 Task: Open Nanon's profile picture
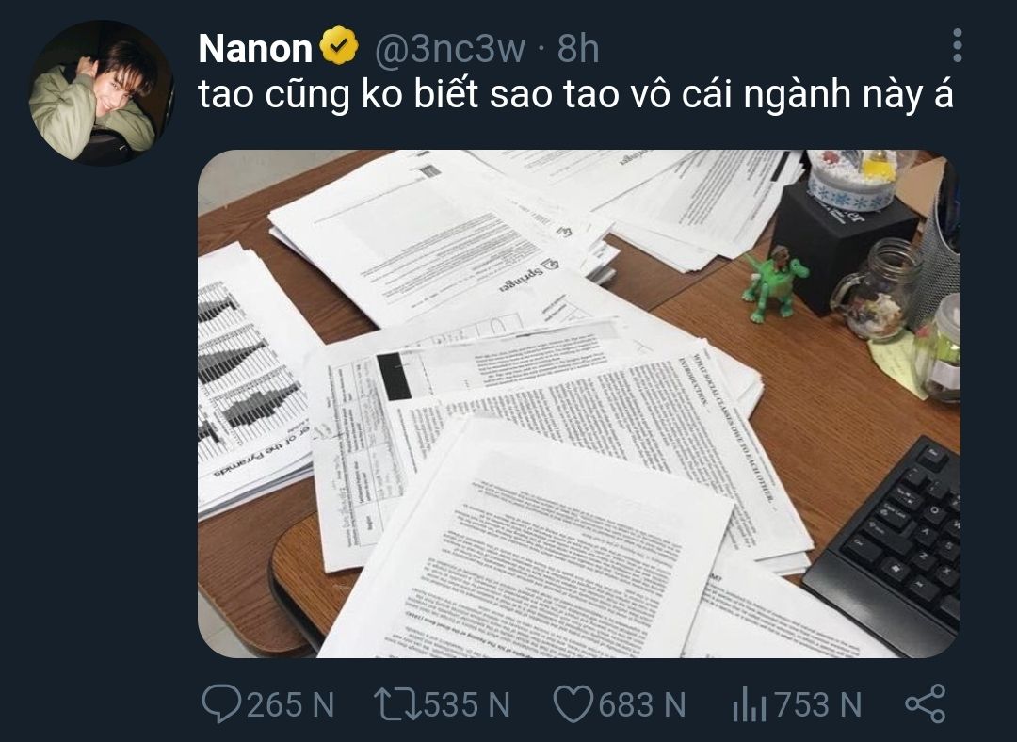click(x=101, y=90)
